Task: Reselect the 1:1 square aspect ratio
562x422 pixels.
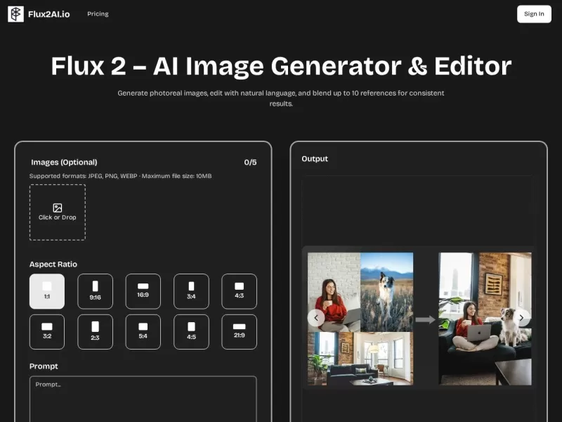Action: coord(46,290)
